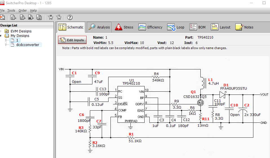This screenshot has height=158, width=270.
Task: Open the Tools menu
Action: (11, 10)
